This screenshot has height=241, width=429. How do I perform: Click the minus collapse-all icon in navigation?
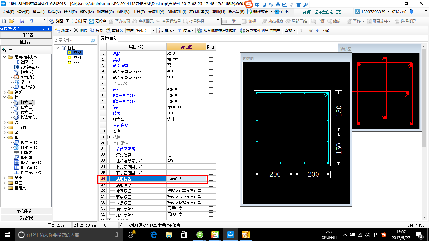(x=12, y=50)
